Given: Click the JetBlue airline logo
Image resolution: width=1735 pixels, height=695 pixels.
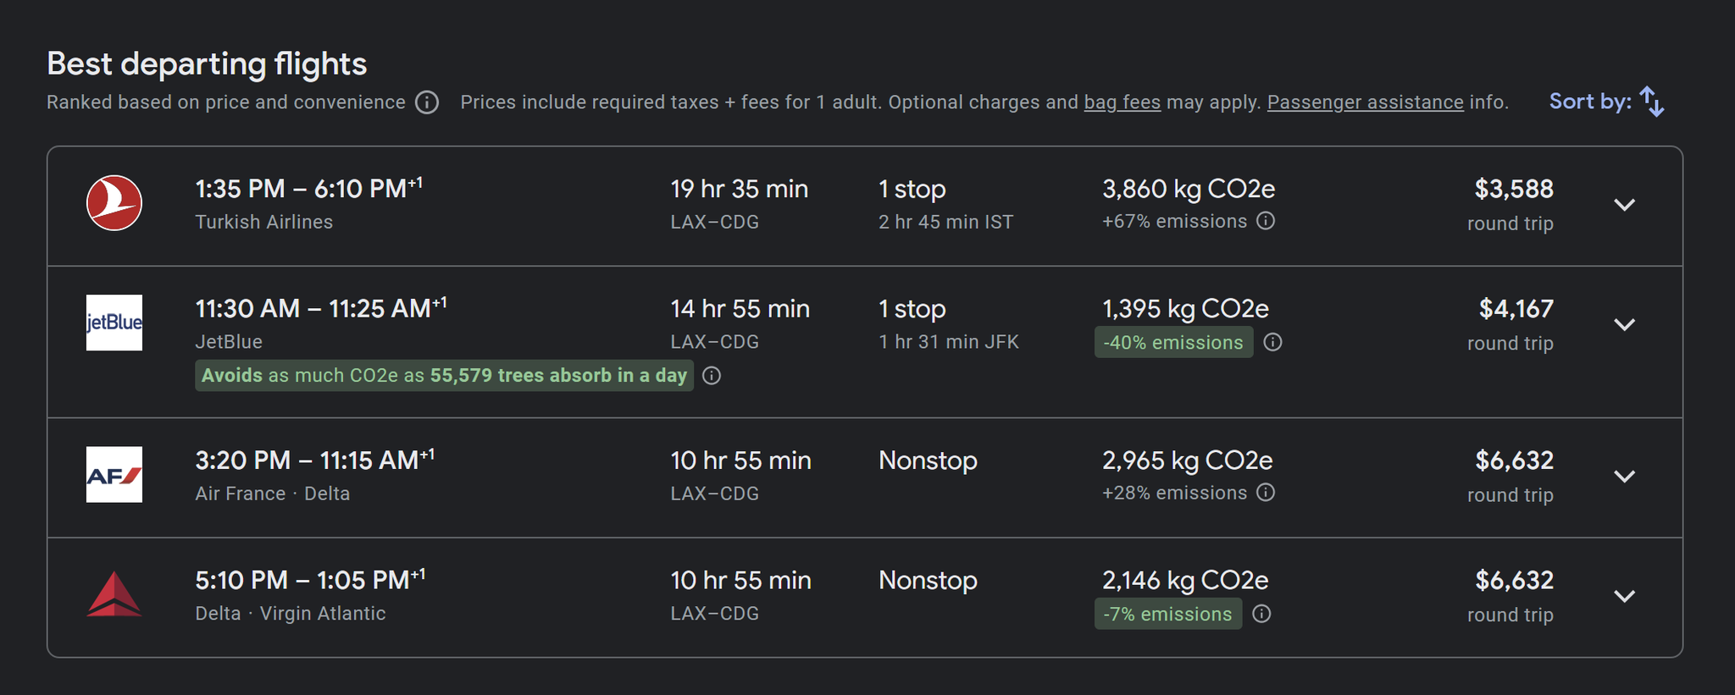Looking at the screenshot, I should click(114, 323).
